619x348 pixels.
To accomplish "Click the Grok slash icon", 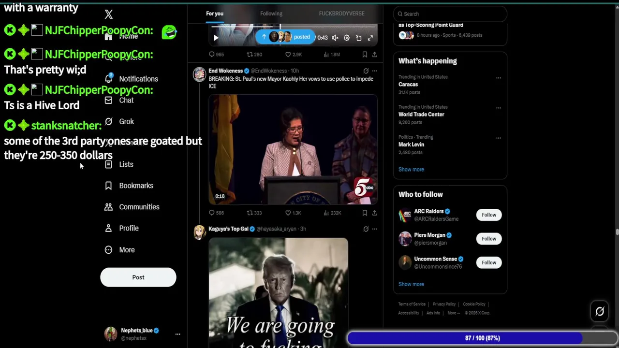I will (109, 121).
